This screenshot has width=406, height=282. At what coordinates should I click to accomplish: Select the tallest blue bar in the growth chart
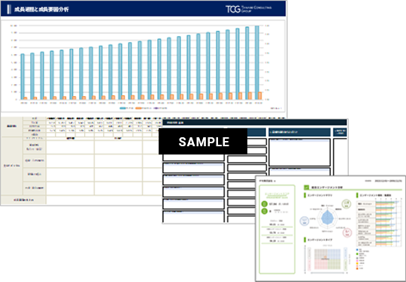[x=257, y=62]
